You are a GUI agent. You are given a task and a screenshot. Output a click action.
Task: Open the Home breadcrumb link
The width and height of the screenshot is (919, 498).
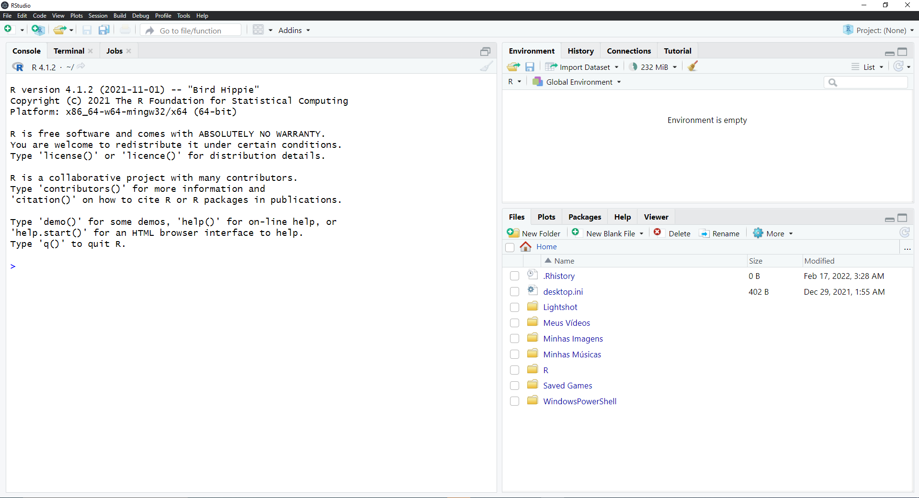(546, 247)
